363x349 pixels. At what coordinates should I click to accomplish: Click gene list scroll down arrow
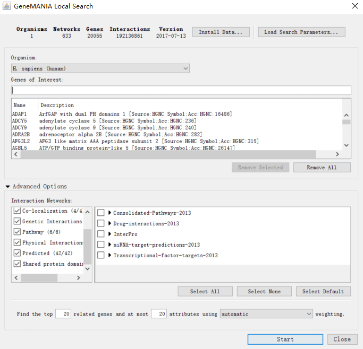(347, 145)
